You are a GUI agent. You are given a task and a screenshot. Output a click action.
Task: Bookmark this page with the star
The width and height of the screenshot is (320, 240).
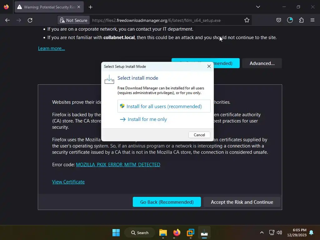click(x=247, y=20)
